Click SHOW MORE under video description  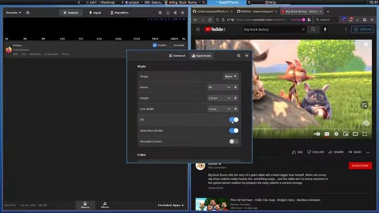(x=216, y=188)
